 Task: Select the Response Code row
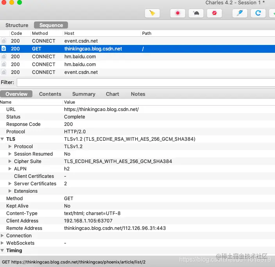(x=137, y=124)
